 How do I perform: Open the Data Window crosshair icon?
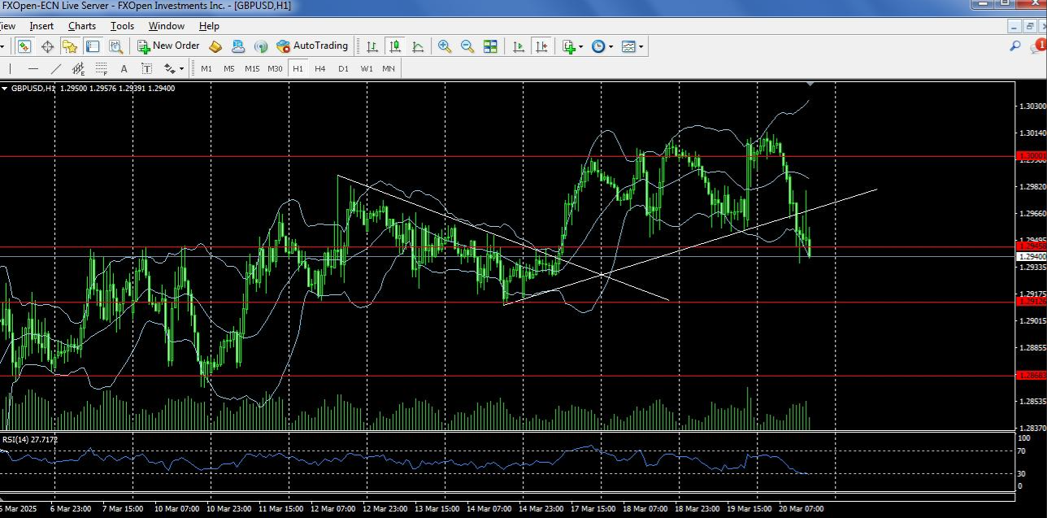[47, 46]
